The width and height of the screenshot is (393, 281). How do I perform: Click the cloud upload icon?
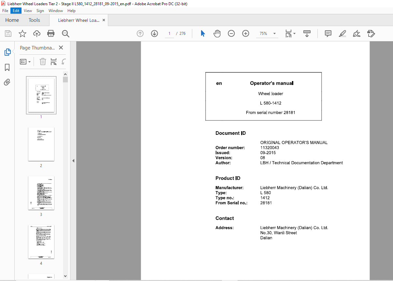point(37,34)
